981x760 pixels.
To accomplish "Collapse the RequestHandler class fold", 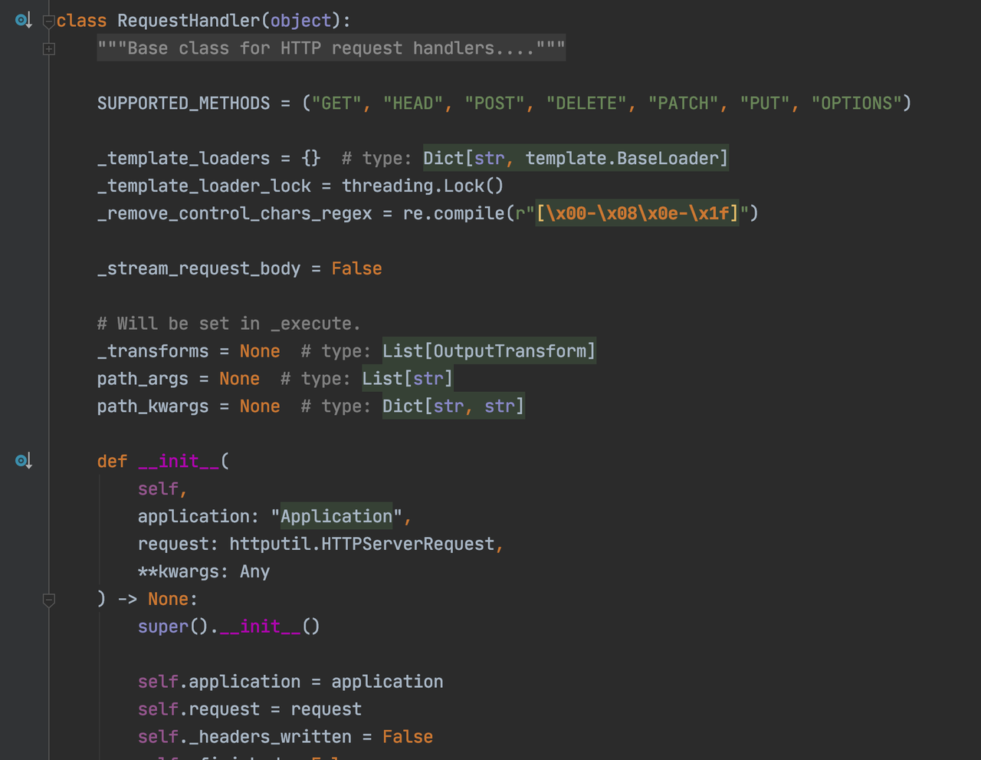I will 49,21.
